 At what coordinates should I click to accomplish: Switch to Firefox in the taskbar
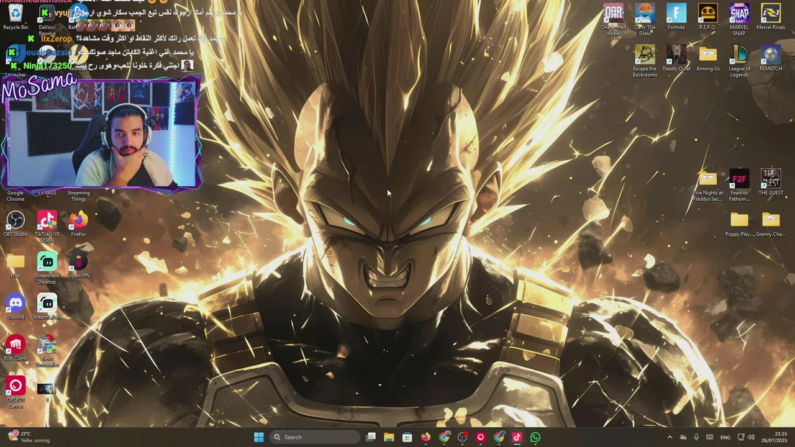(x=425, y=437)
